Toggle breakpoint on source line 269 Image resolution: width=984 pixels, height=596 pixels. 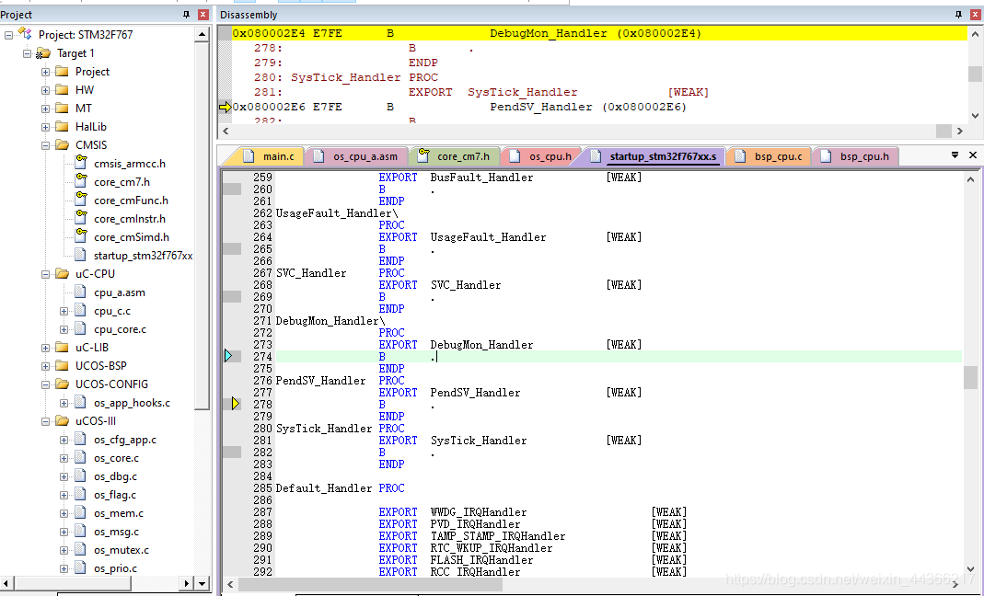232,297
